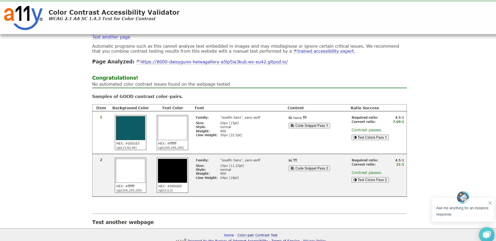Image resolution: width=496 pixels, height=241 pixels.
Task: Follow the Test another page link
Action: [x=111, y=37]
